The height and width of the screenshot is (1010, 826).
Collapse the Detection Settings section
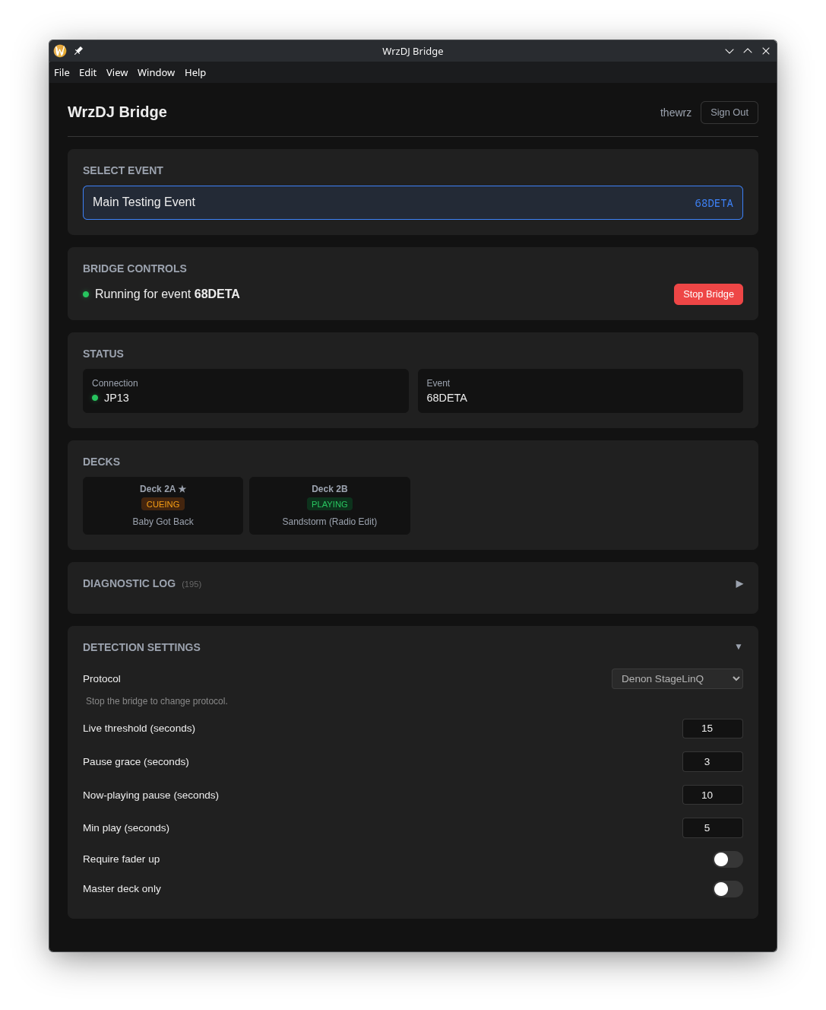tap(738, 646)
